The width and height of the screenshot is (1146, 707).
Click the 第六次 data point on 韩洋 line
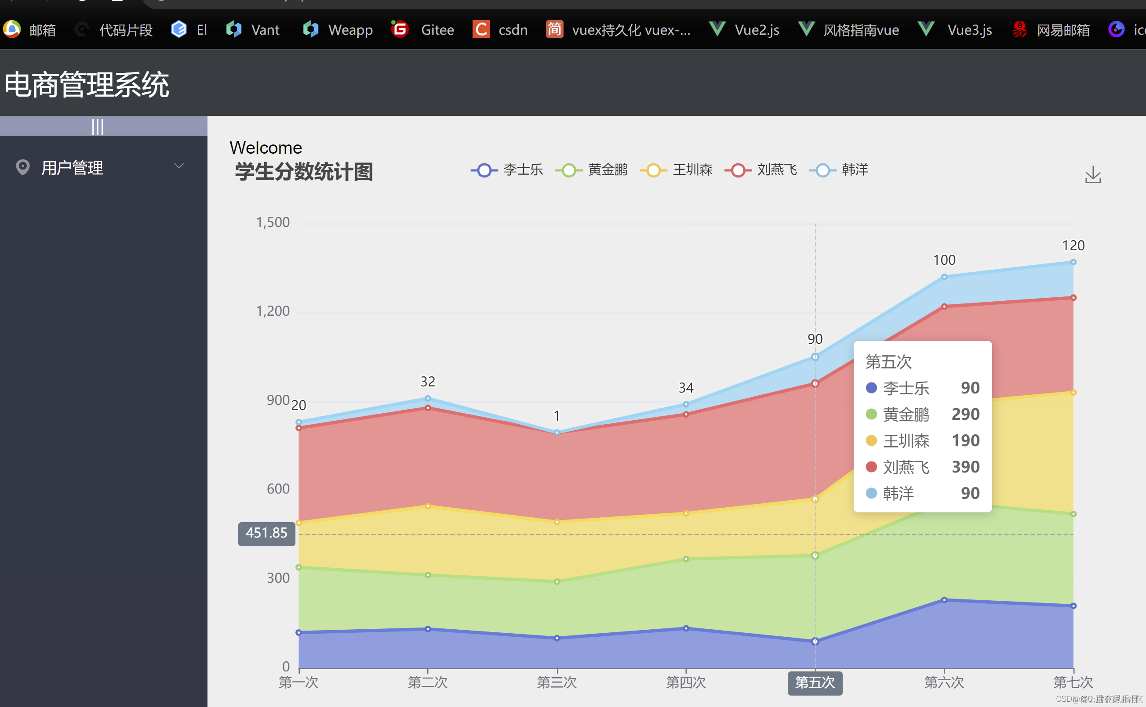click(944, 277)
